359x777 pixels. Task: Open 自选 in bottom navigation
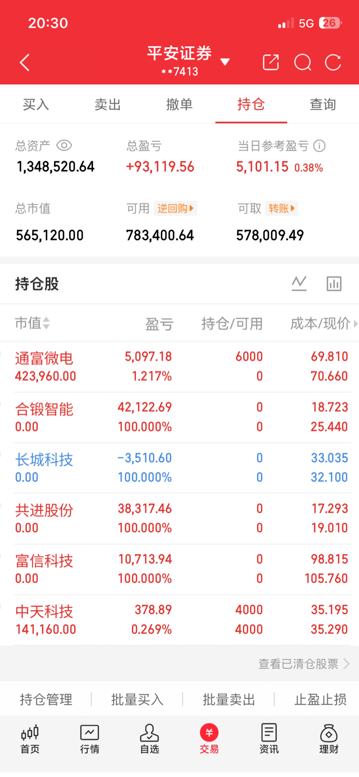tap(150, 739)
